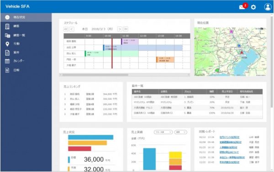This screenshot has width=274, height=172.
Task: Go to next day in schedule
Action: coord(119,29)
